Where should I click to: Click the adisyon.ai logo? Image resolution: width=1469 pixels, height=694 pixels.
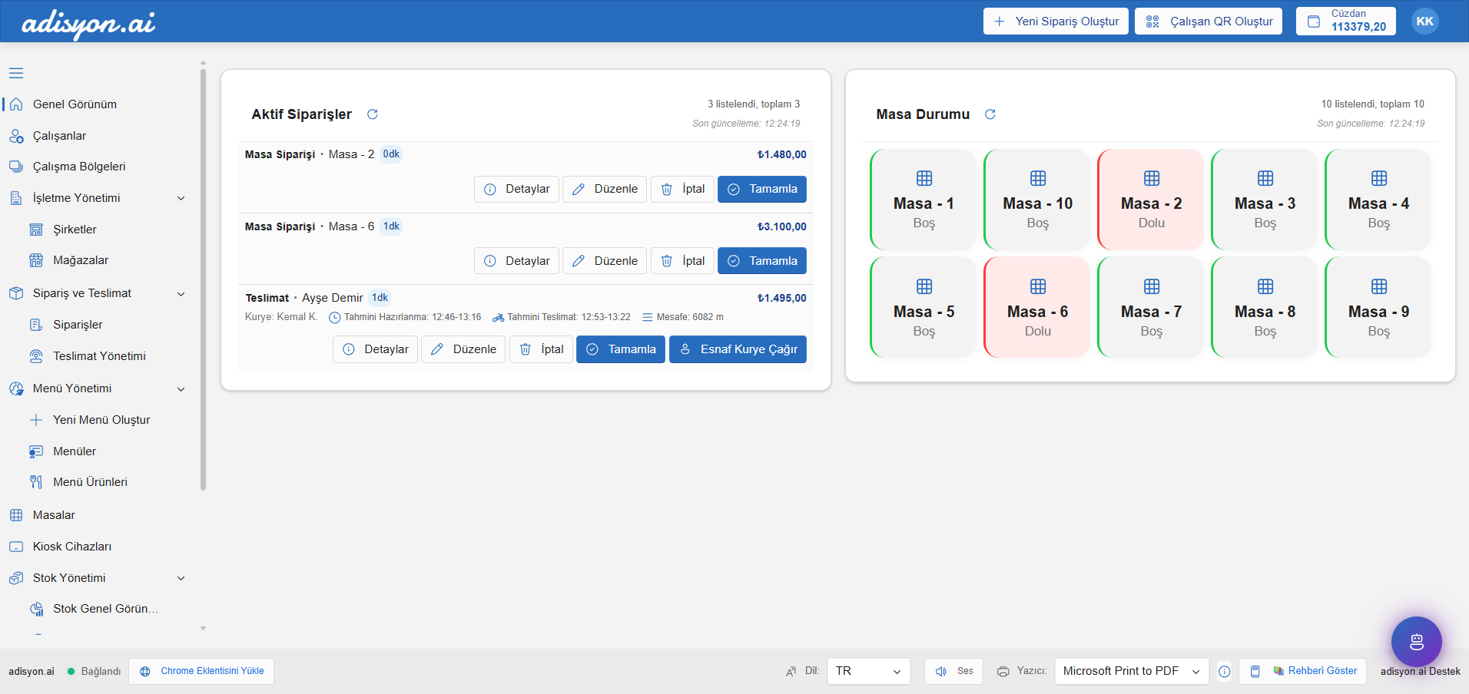click(x=88, y=23)
